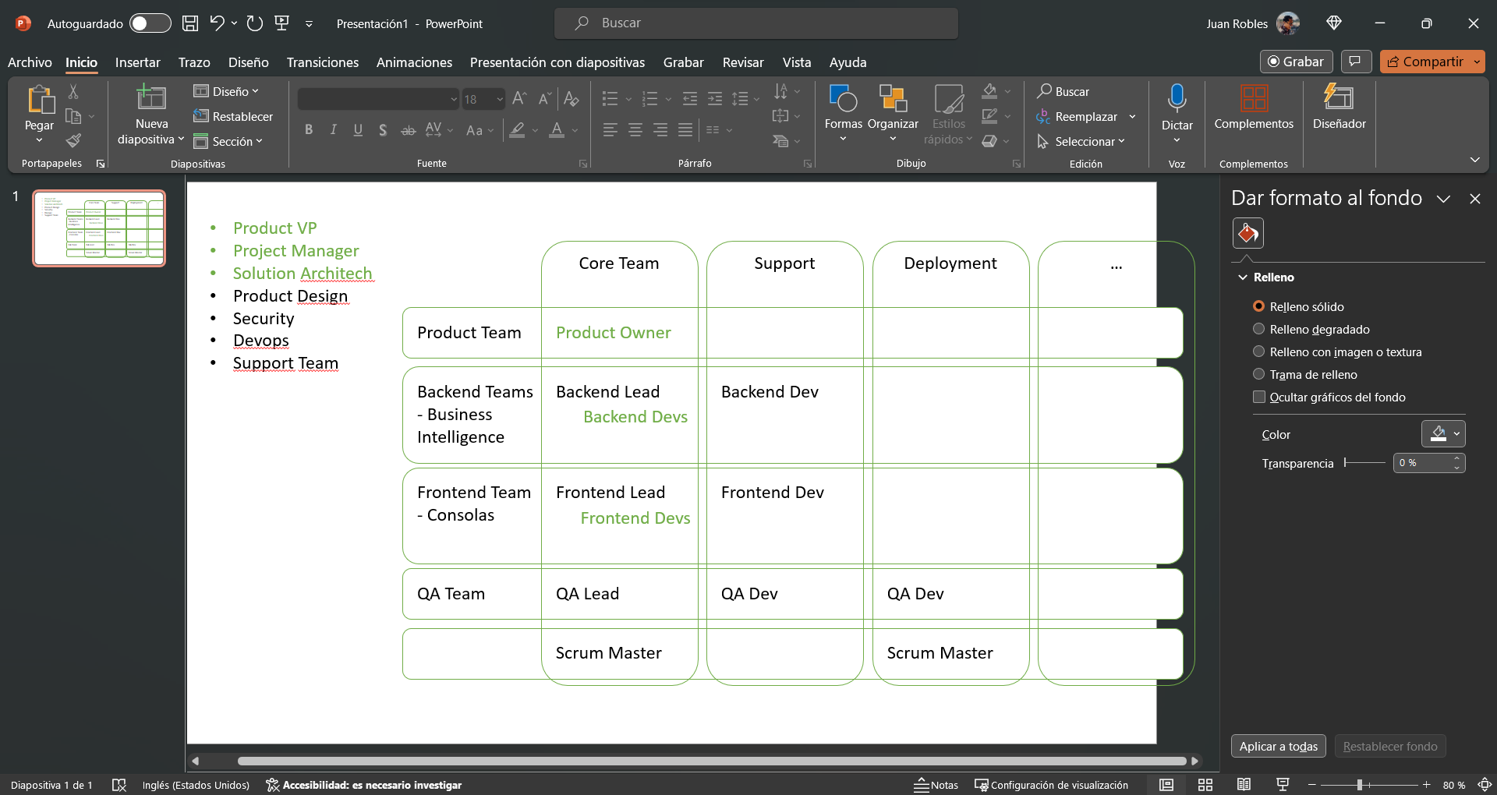
Task: Select Trama de relleno option
Action: click(x=1258, y=375)
